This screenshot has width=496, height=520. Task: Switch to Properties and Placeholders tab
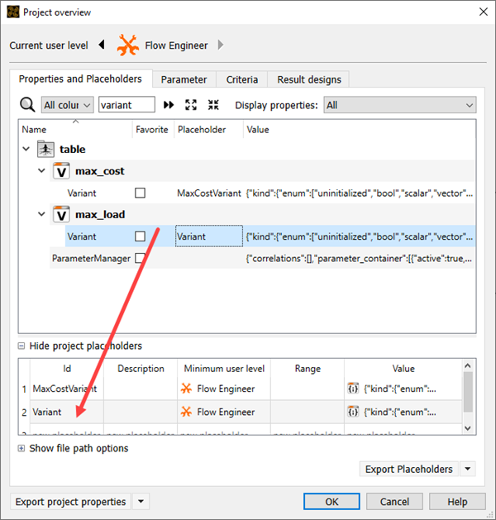tap(80, 79)
